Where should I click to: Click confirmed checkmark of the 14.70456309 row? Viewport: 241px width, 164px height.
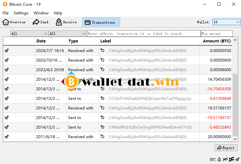(7, 79)
